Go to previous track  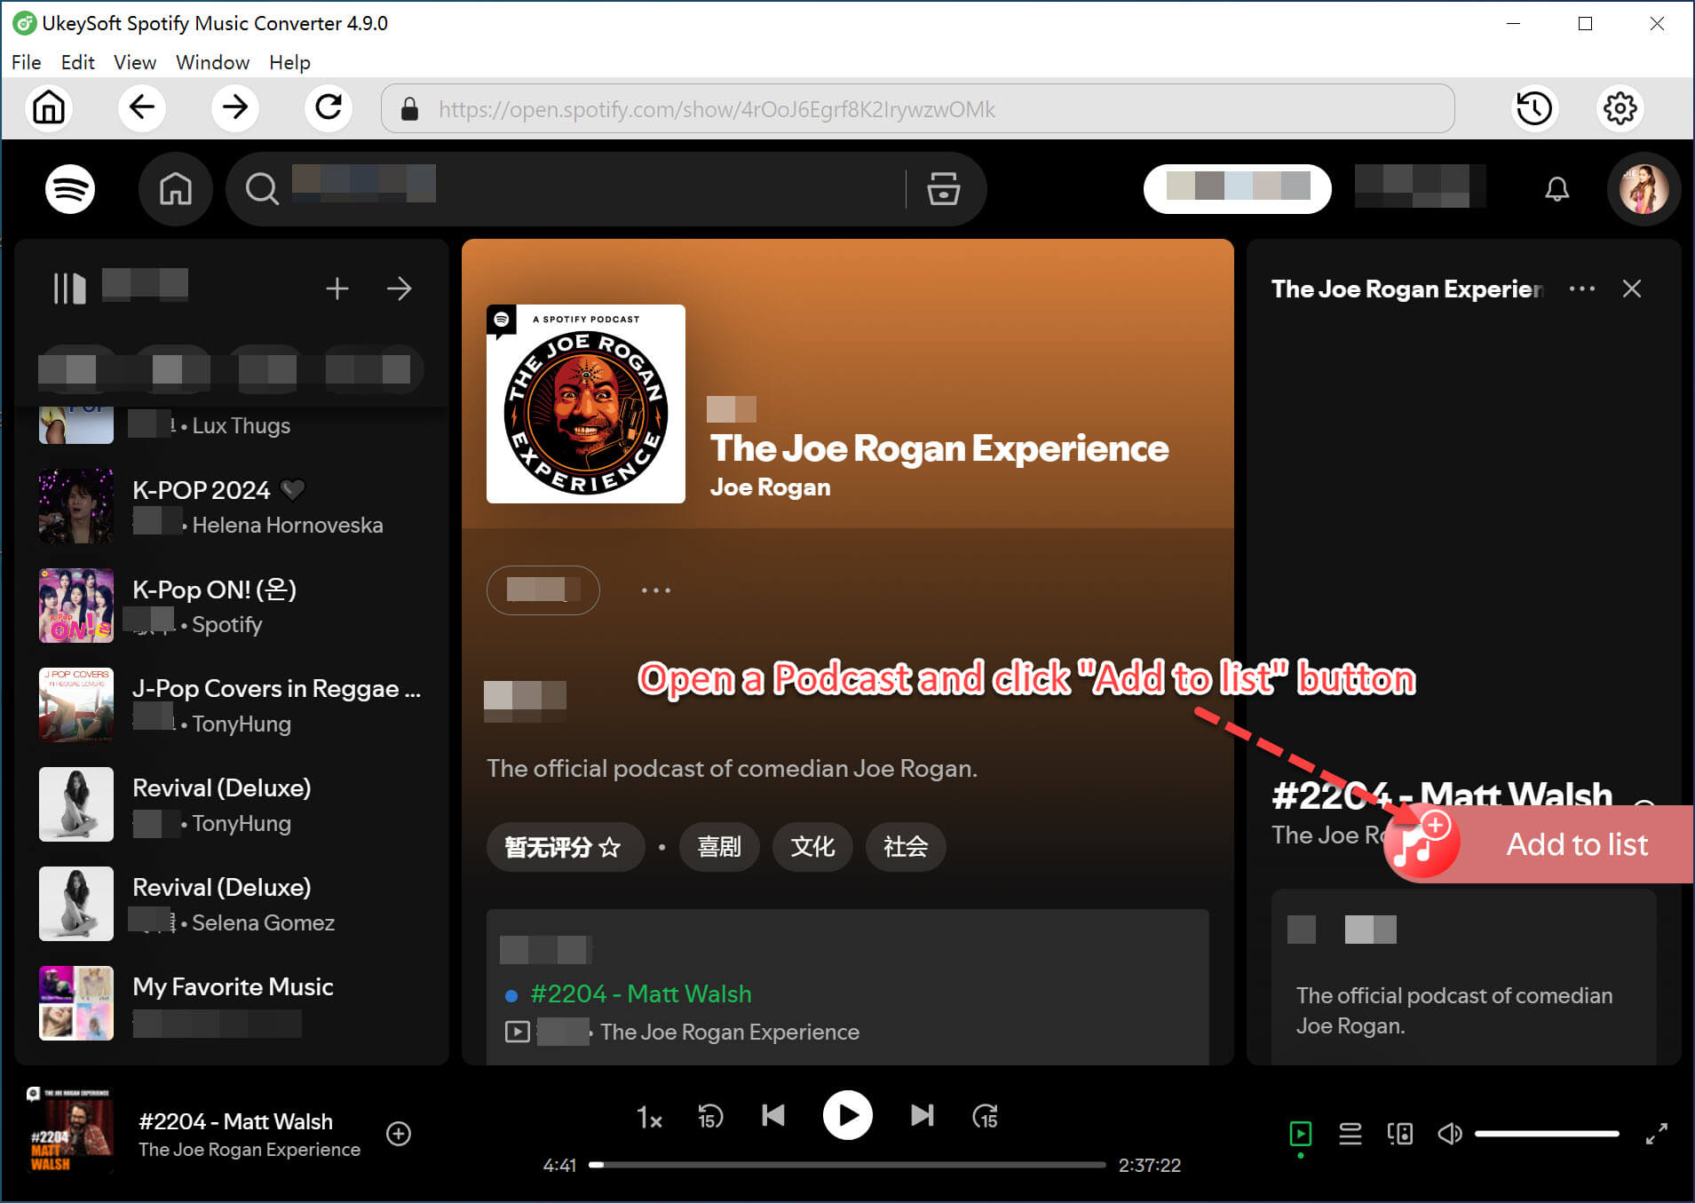773,1115
